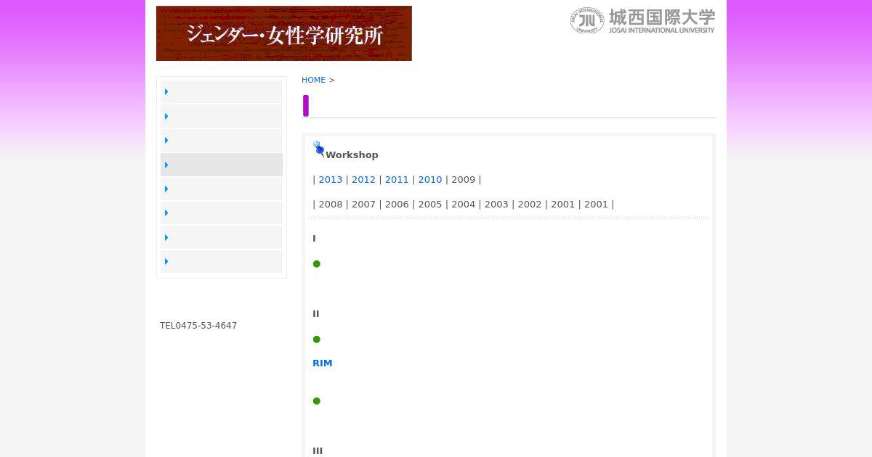
Task: Open the 2012 workshop year link
Action: [x=363, y=180]
